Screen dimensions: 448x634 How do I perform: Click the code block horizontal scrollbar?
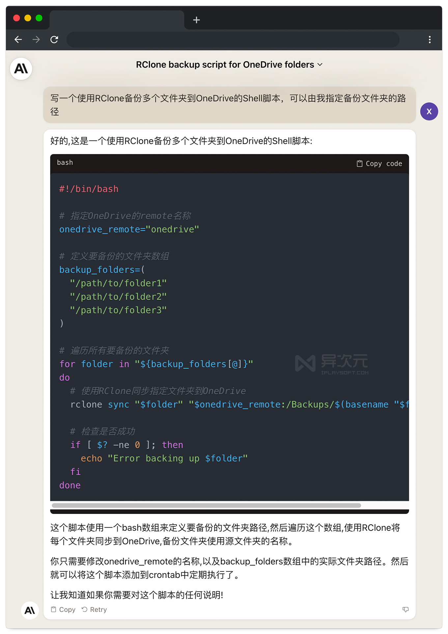[206, 505]
